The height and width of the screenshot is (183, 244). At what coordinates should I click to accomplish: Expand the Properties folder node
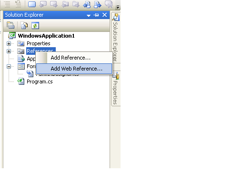[x=9, y=43]
